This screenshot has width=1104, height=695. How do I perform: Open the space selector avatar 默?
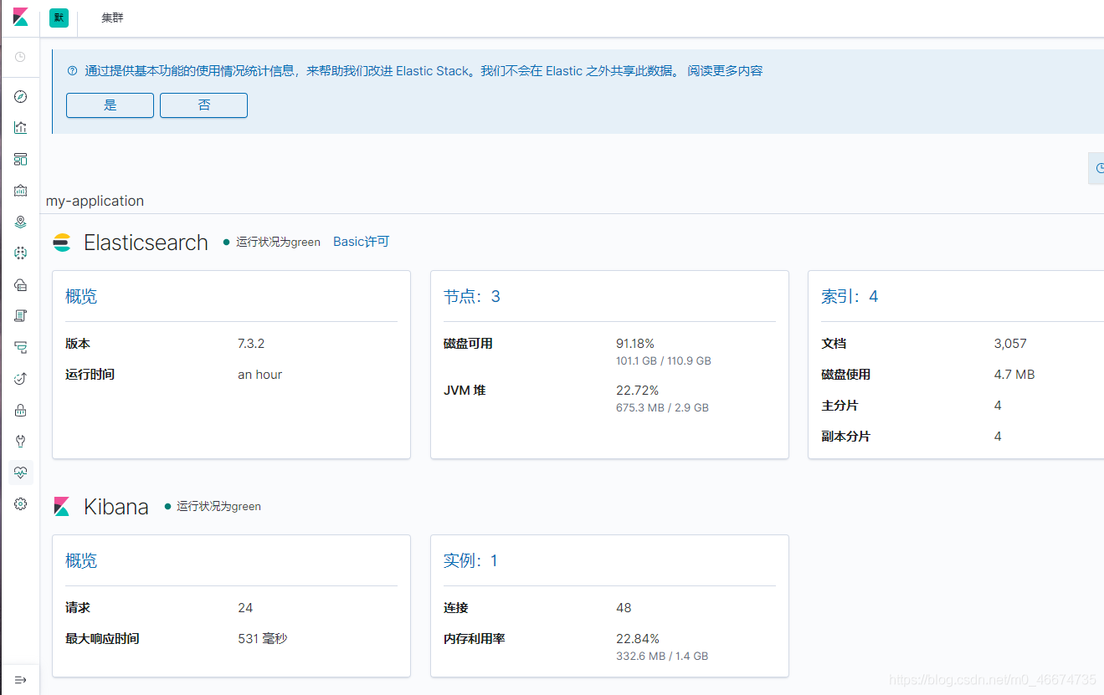[x=59, y=18]
